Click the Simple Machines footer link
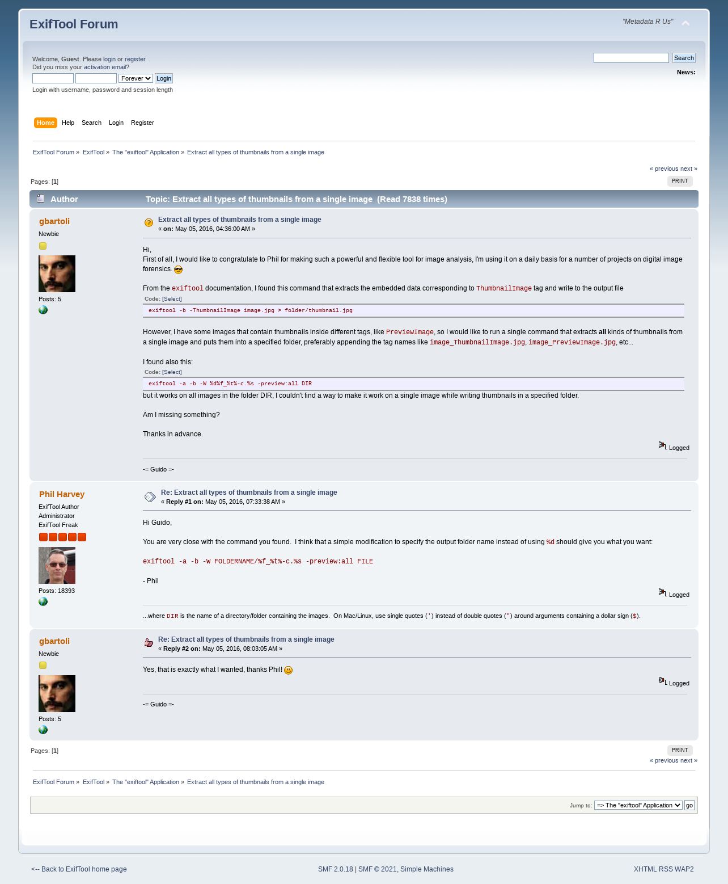Image resolution: width=728 pixels, height=884 pixels. 427,869
